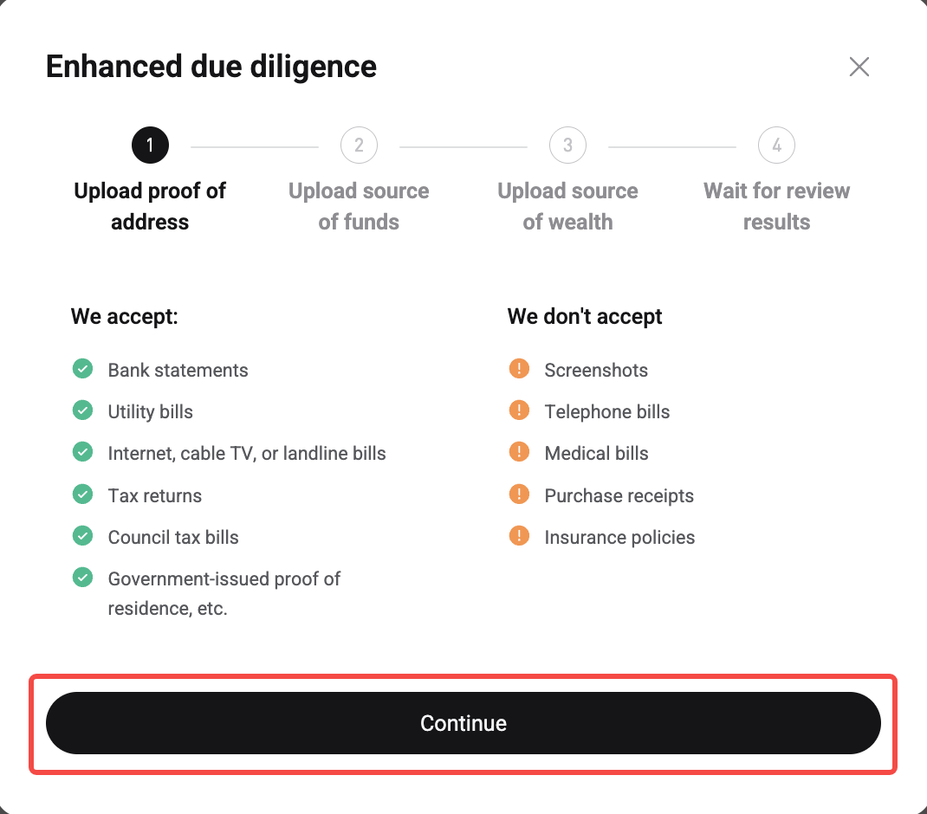Click the Upload proof of address label
The height and width of the screenshot is (814, 927).
click(149, 206)
